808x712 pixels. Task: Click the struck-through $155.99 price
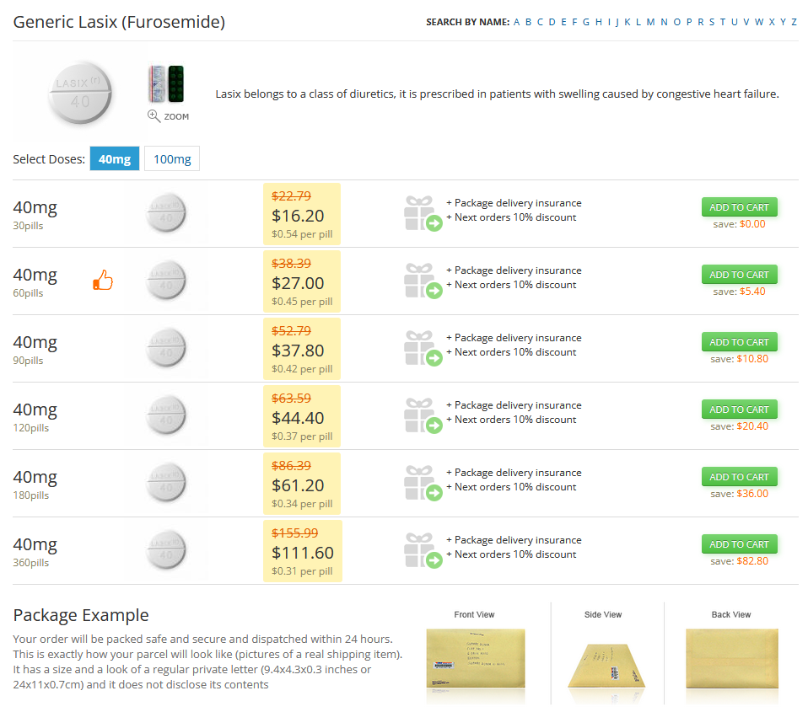tap(294, 533)
